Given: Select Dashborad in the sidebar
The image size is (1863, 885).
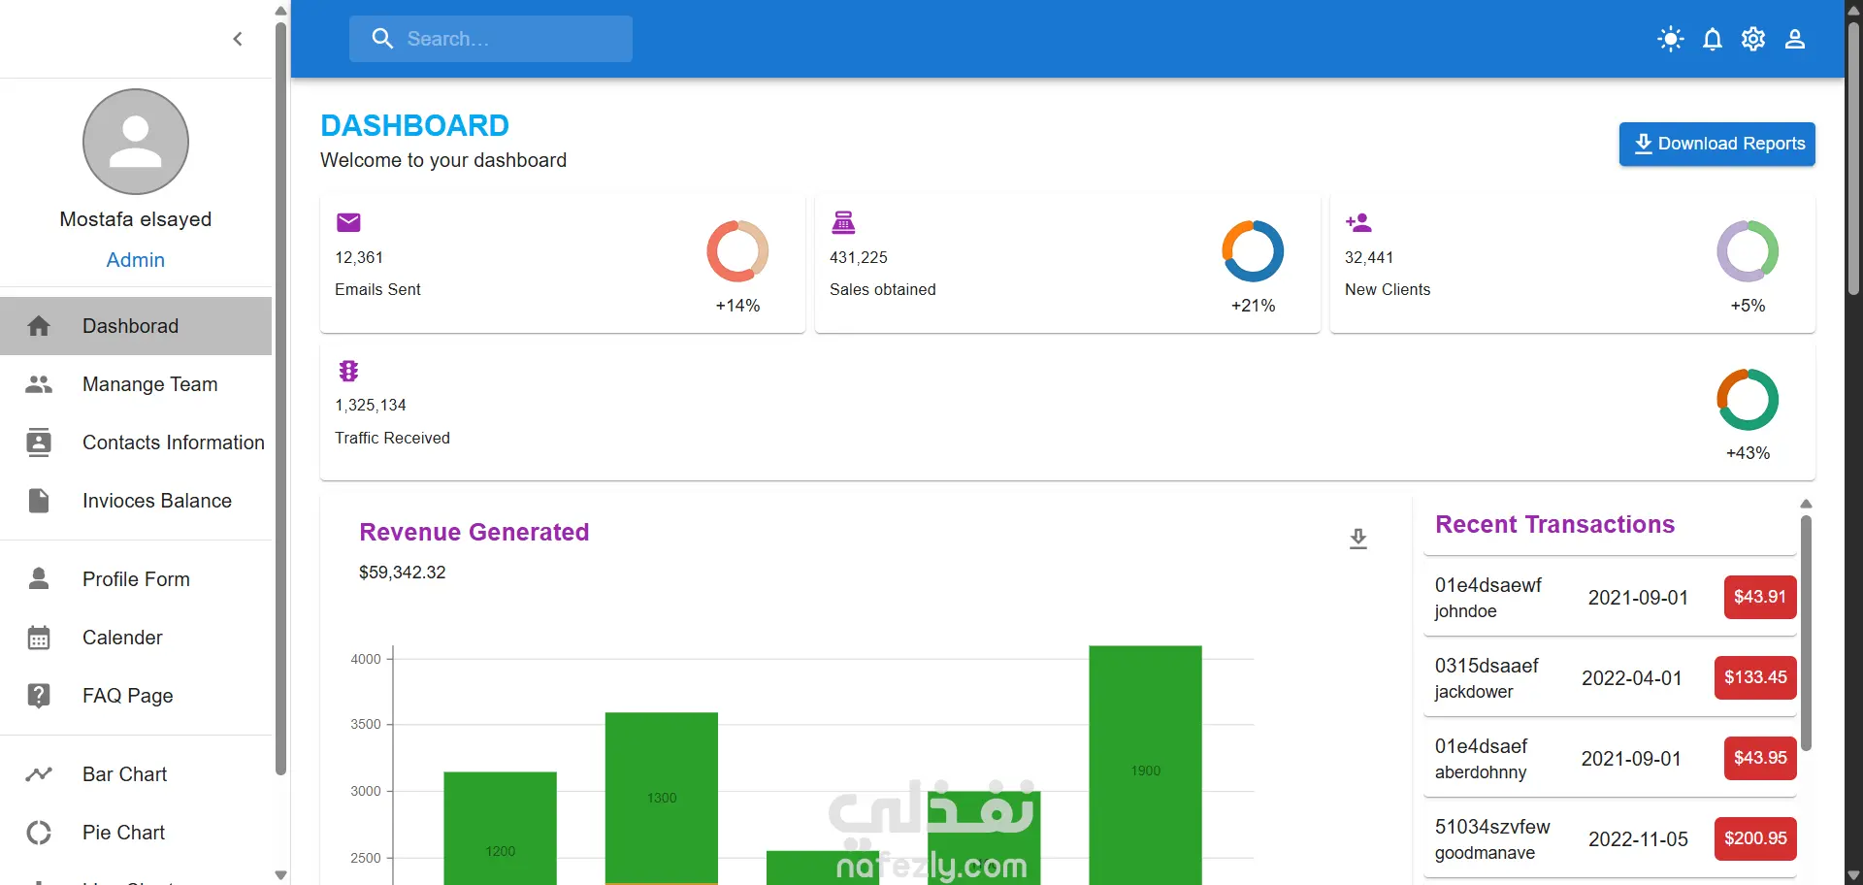Looking at the screenshot, I should (x=136, y=326).
